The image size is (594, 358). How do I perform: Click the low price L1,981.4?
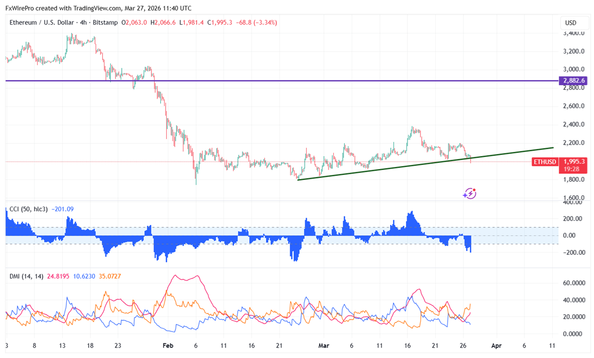tap(191, 22)
